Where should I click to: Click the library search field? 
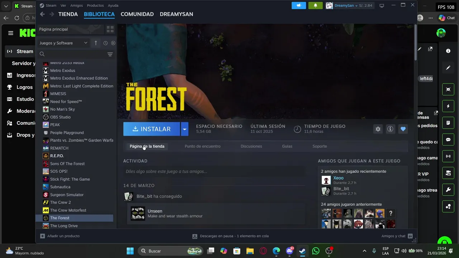72,54
